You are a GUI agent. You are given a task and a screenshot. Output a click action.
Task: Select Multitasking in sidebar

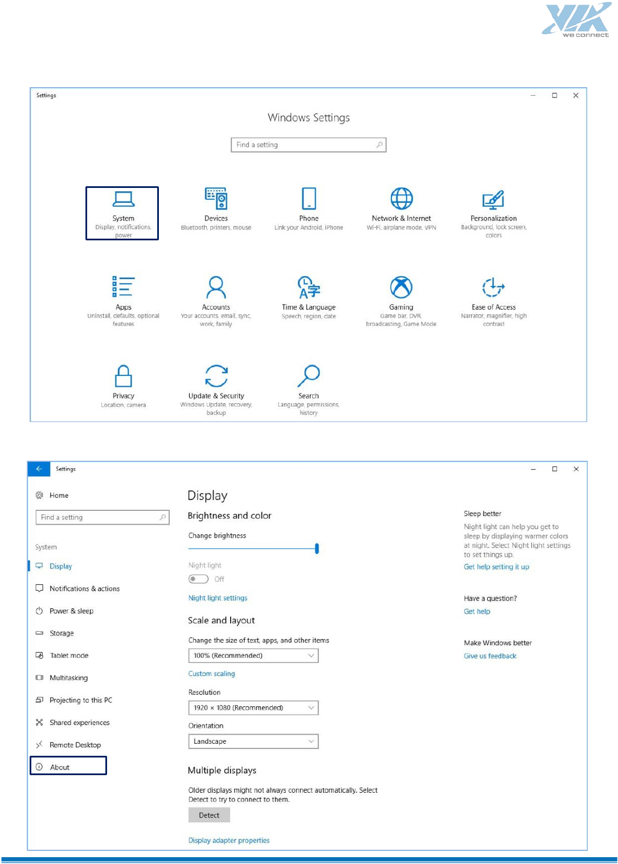68,678
